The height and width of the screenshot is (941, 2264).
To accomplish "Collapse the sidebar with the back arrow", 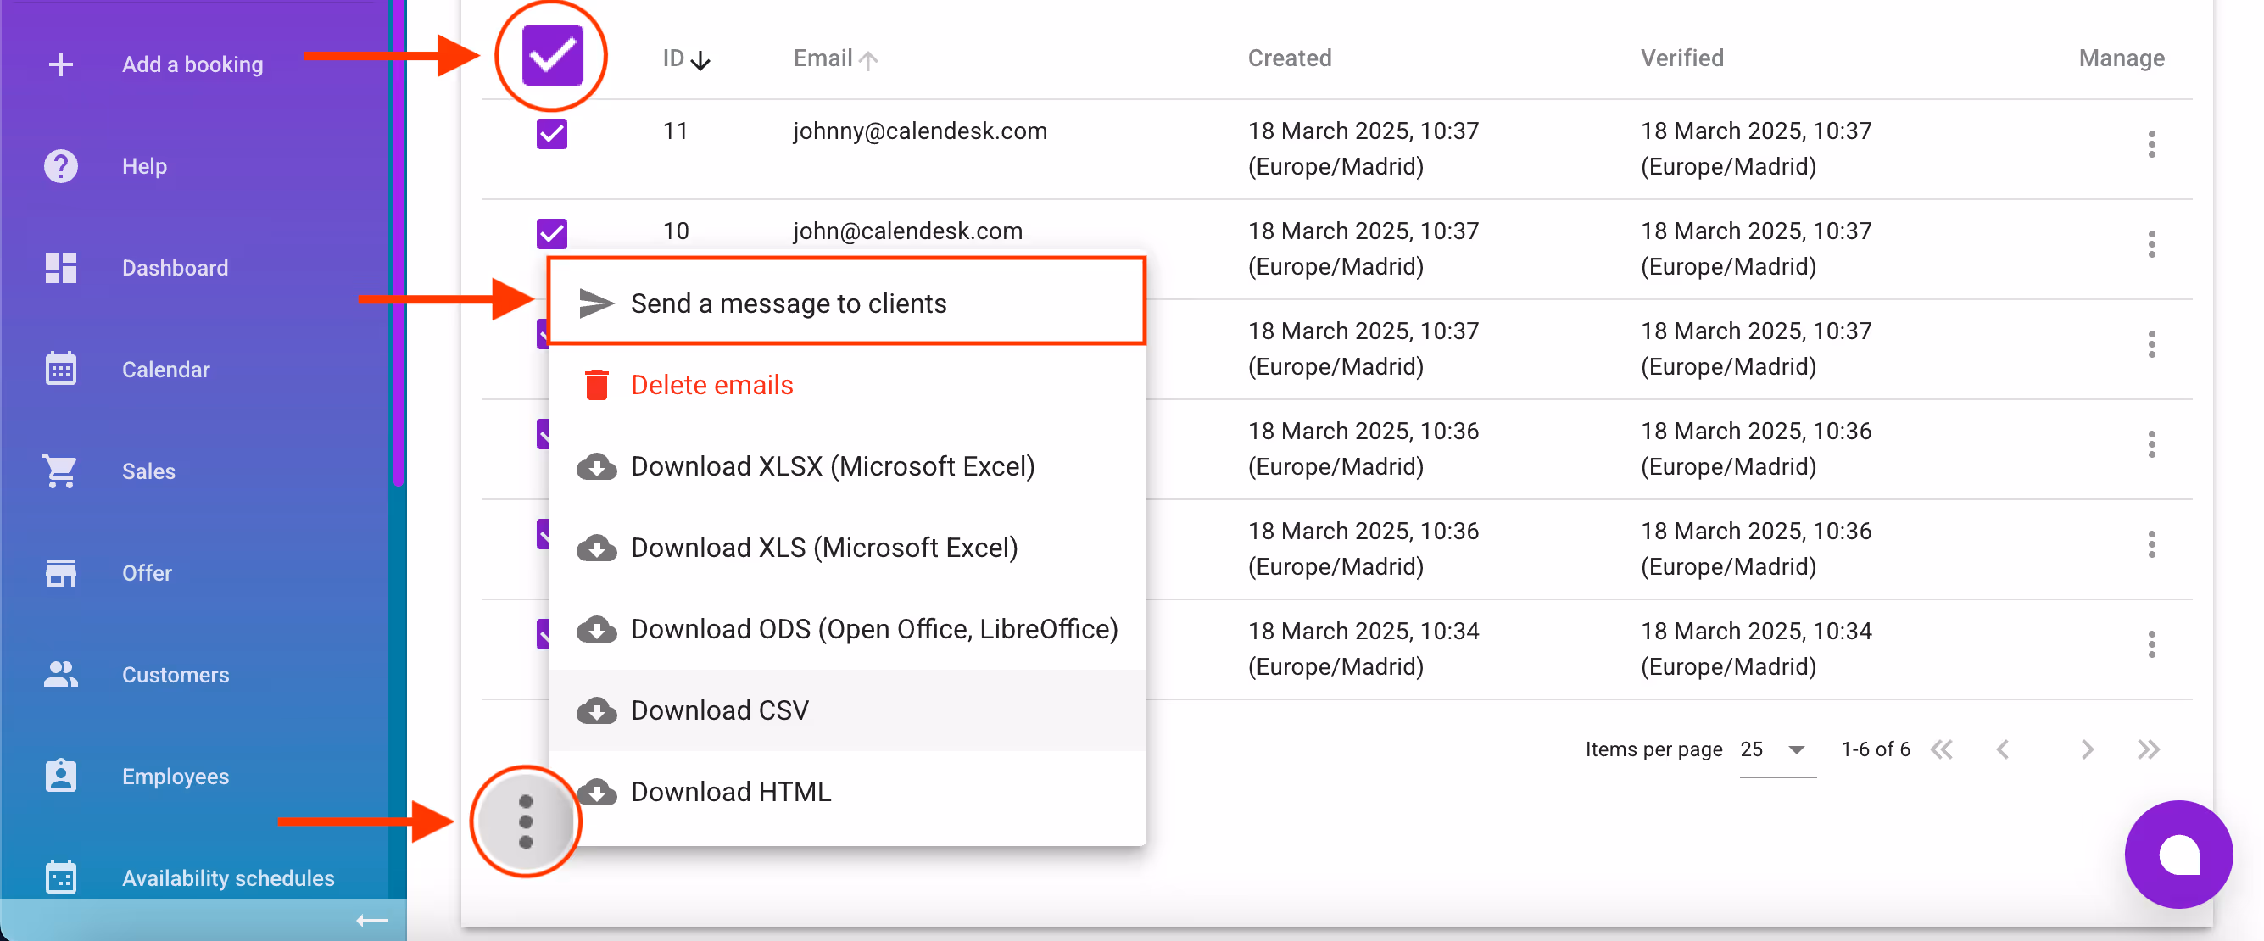I will (372, 920).
